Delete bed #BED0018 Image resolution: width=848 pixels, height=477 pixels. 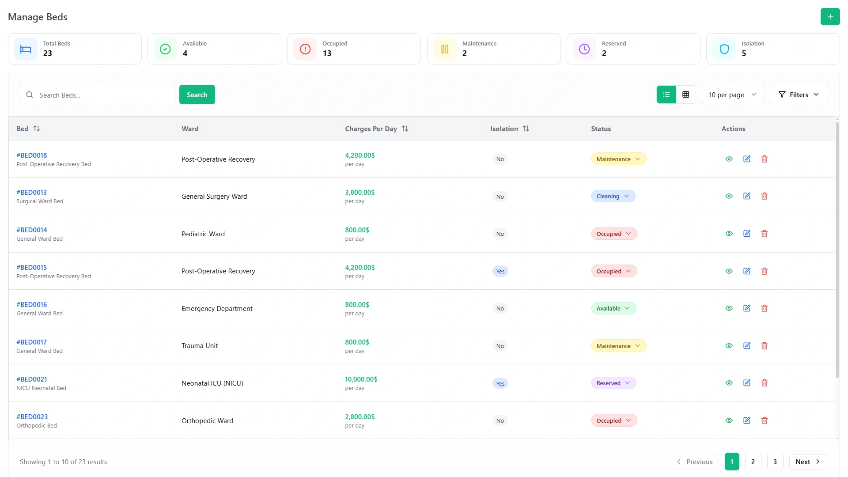(x=764, y=159)
